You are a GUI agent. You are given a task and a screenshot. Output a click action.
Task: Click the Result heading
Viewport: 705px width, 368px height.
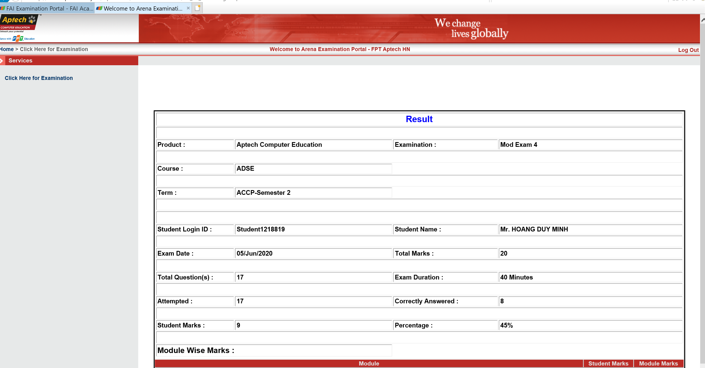pyautogui.click(x=419, y=119)
